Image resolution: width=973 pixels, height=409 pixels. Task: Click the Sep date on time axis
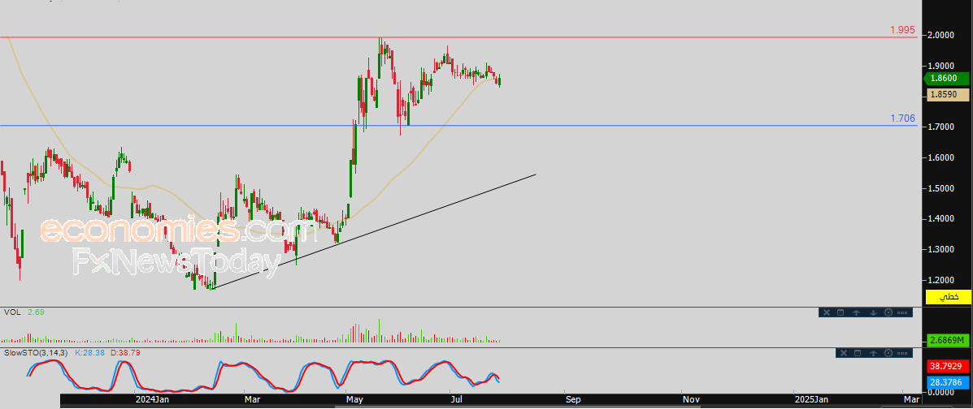coord(572,400)
